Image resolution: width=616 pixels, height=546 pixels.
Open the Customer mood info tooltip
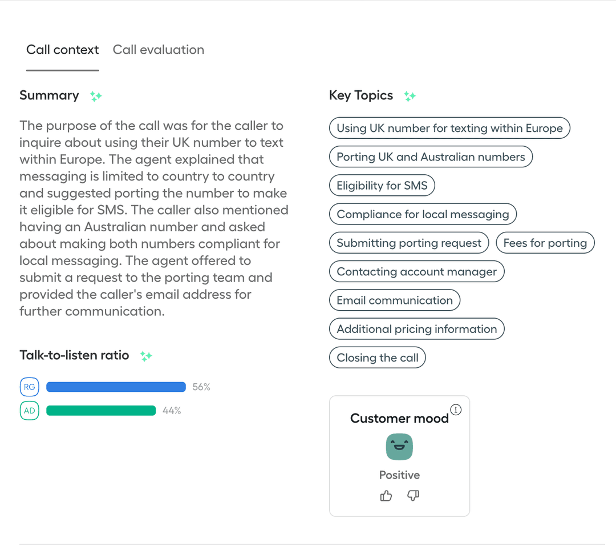(x=456, y=409)
